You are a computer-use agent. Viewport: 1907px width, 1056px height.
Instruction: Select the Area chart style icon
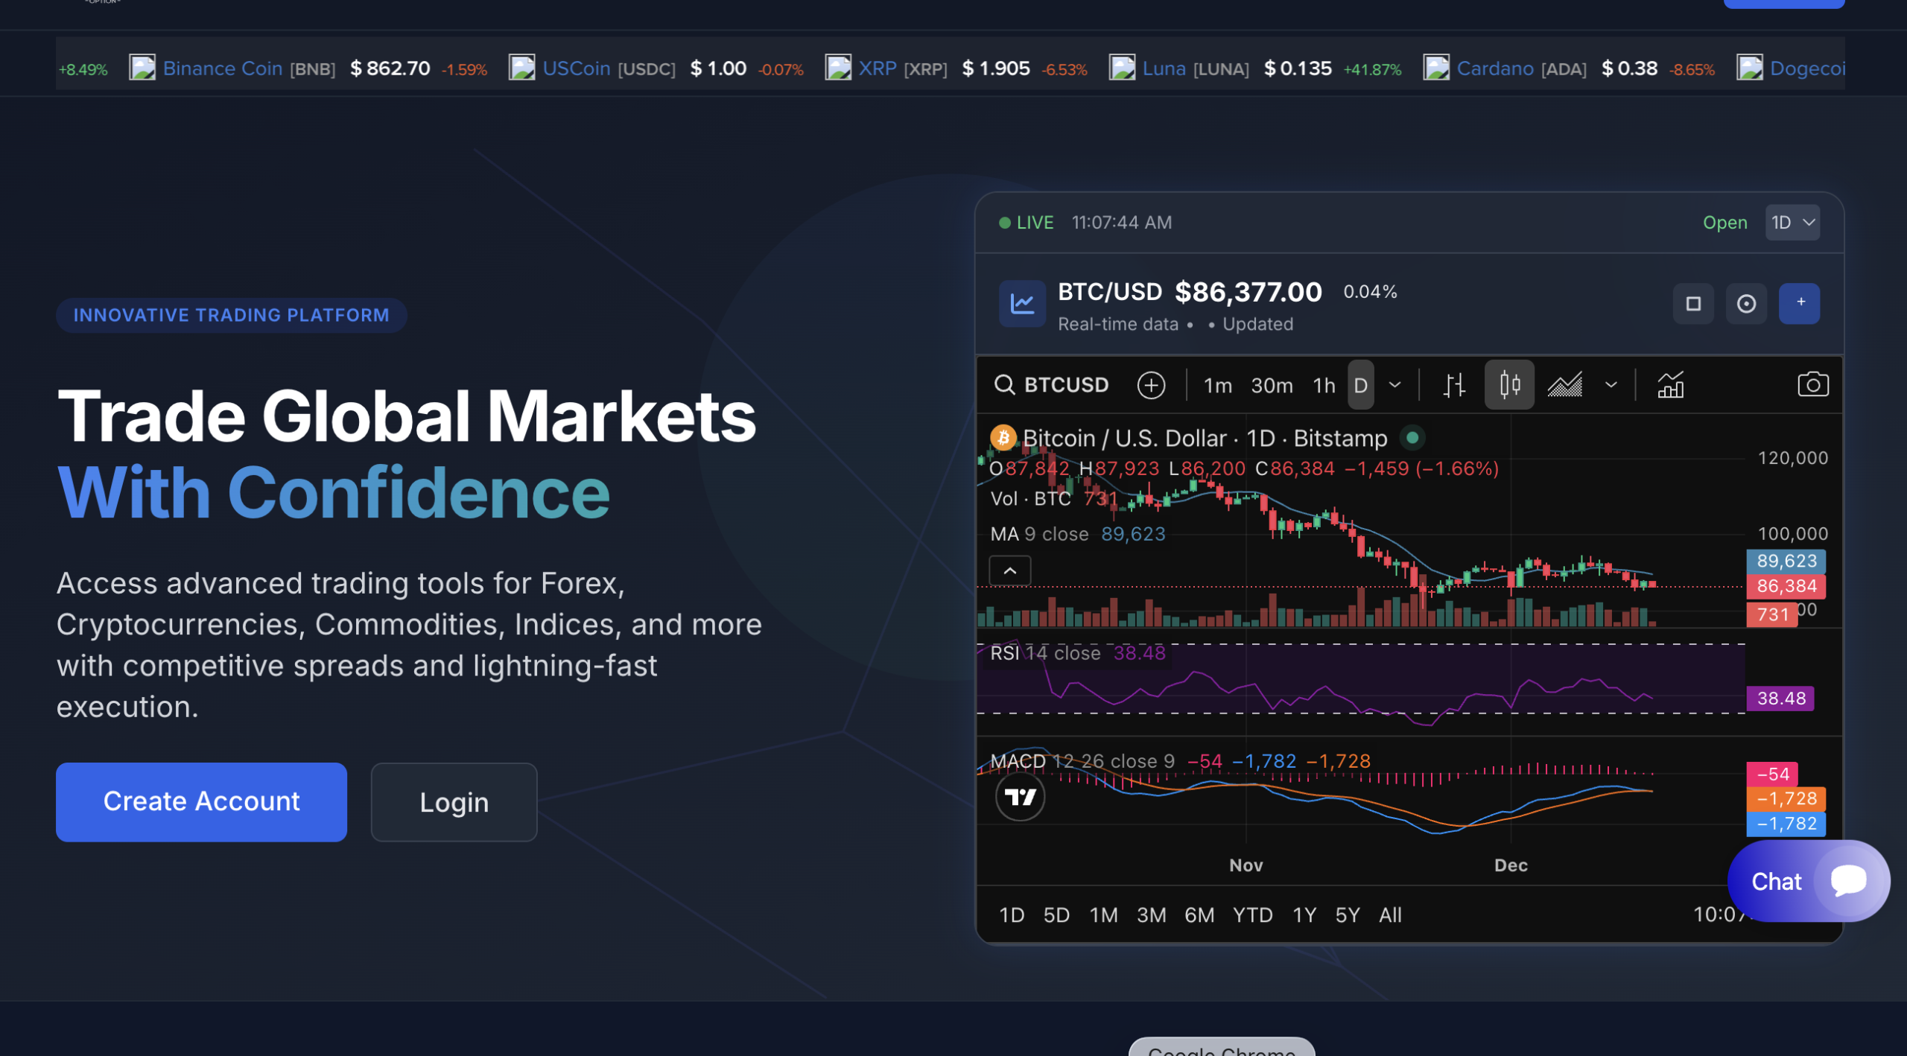click(1565, 385)
